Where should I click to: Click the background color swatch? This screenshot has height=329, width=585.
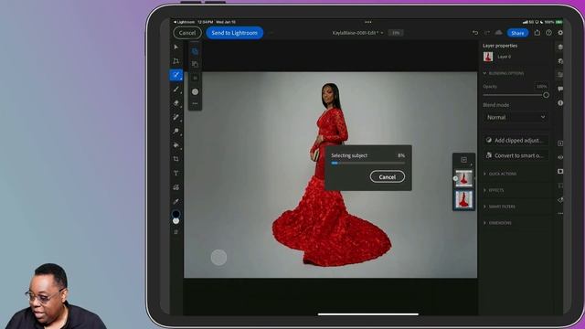coord(176,221)
